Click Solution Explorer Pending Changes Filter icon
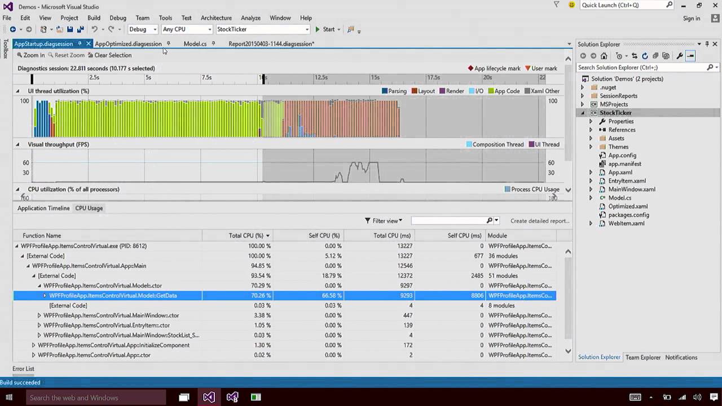The image size is (722, 406). pyautogui.click(x=619, y=56)
